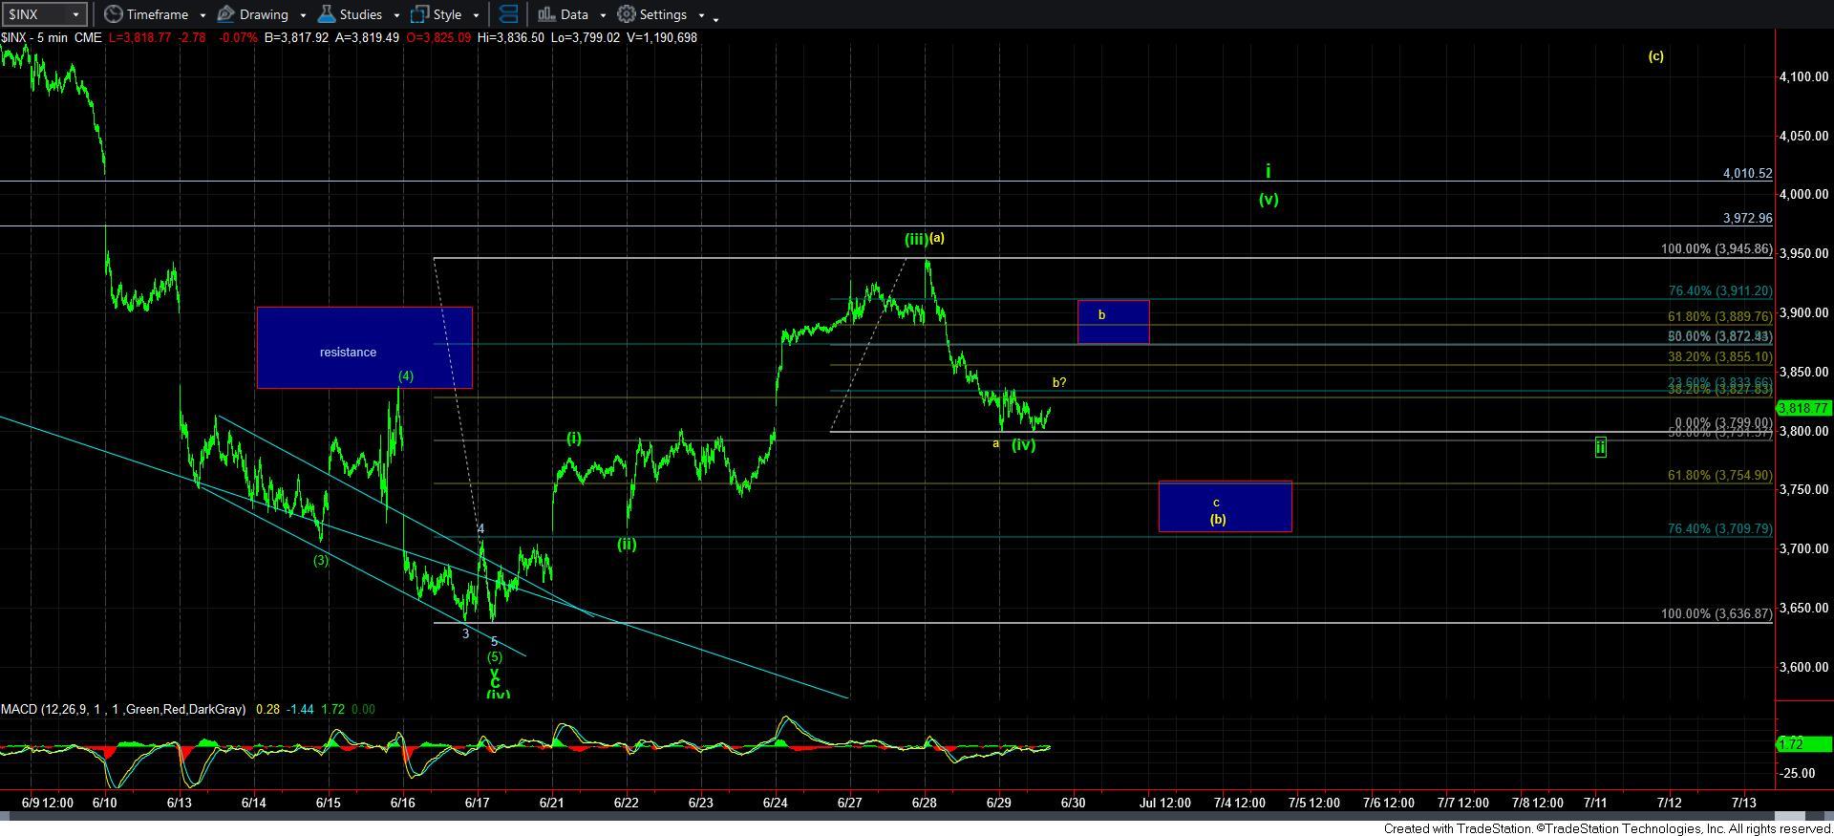This screenshot has width=1834, height=836.
Task: Open the toolbar overflow arrow
Action: [x=716, y=17]
